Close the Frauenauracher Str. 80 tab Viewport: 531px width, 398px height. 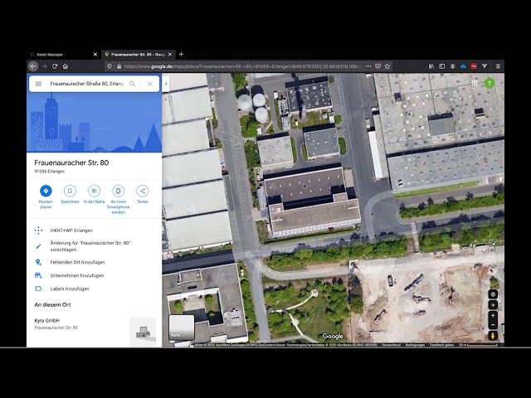pos(170,54)
